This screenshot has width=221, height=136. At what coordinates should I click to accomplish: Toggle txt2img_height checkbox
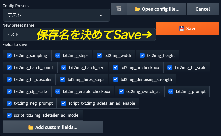click(x=142, y=55)
